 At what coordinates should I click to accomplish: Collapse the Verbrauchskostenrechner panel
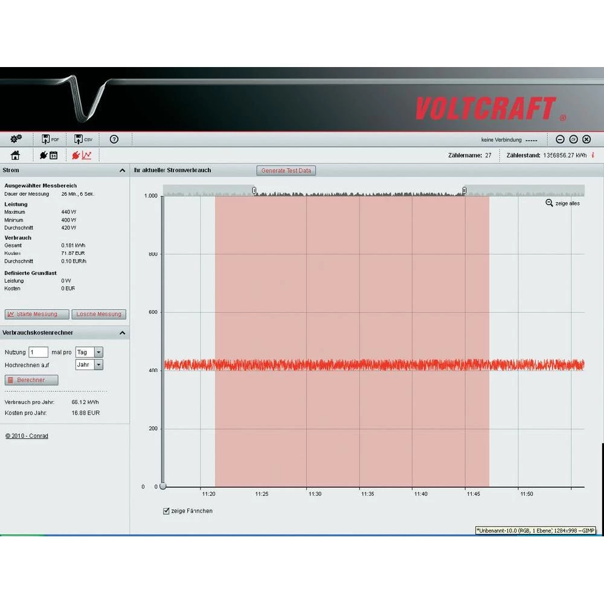click(123, 333)
